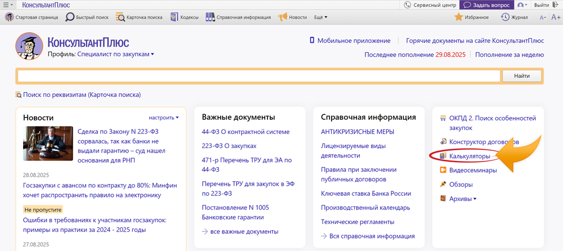Open the Journal clock icon
Screen dimensions: 563x251
505,17
